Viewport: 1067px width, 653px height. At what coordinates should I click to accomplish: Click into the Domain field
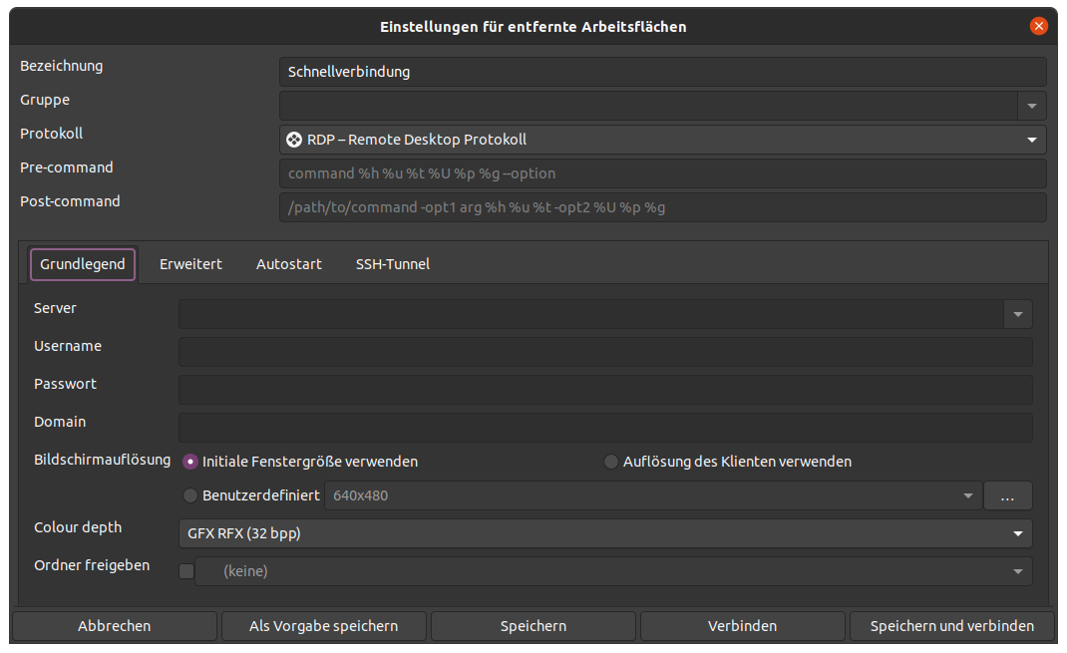point(605,428)
